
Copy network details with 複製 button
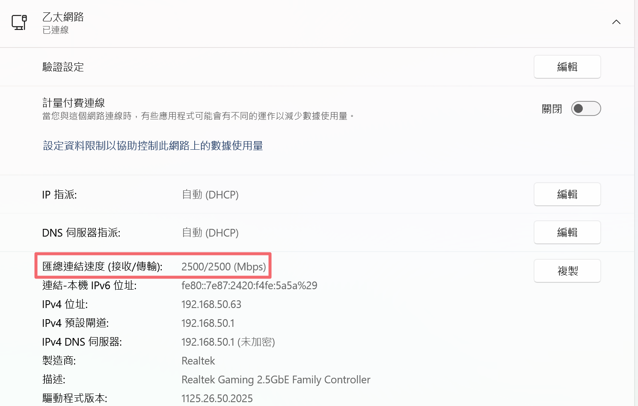click(x=567, y=271)
